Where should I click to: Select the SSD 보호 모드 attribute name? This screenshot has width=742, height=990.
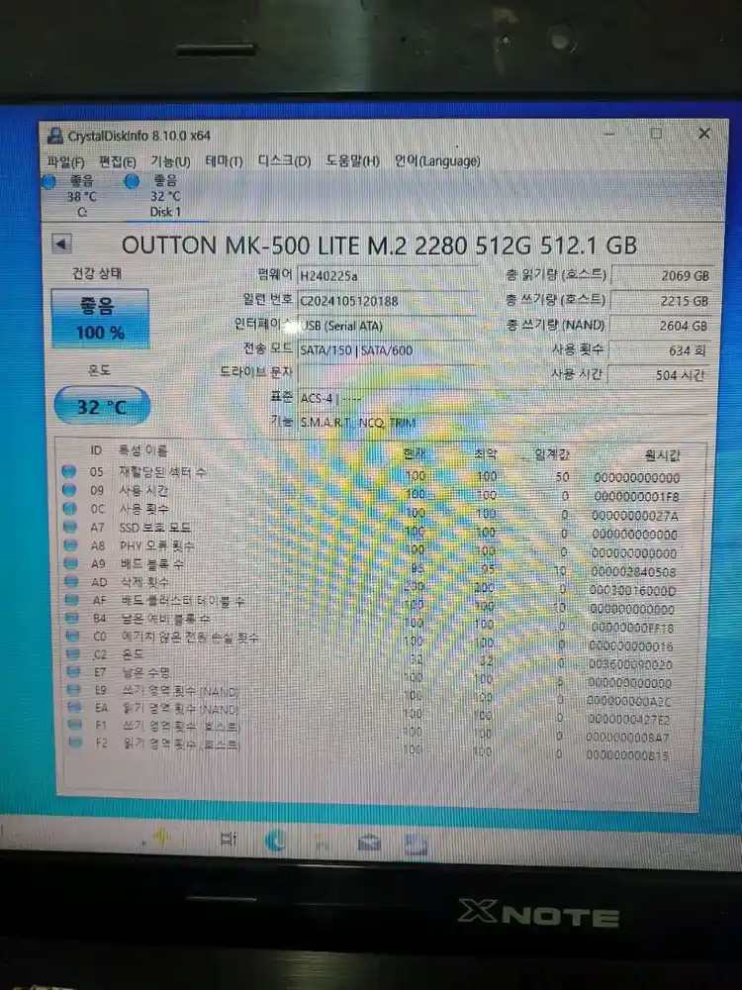click(x=155, y=528)
